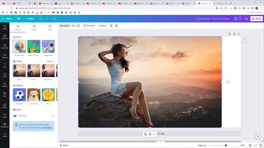Viewport: 264px width, 148px height.
Task: Open grid view icon in bottom bar
Action: point(250,145)
